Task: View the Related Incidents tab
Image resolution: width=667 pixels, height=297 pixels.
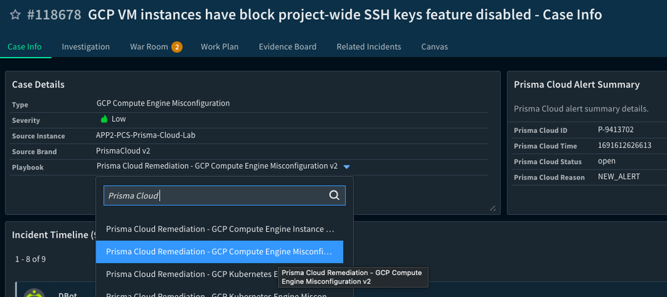Action: [368, 47]
